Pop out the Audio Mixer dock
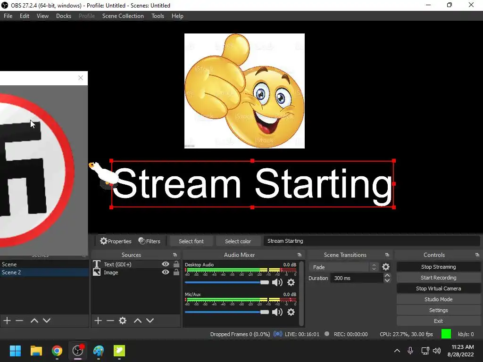This screenshot has width=483, height=362. 300,255
